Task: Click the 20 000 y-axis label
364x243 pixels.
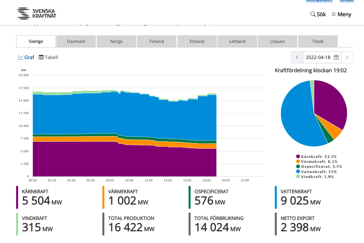Action: [24, 75]
